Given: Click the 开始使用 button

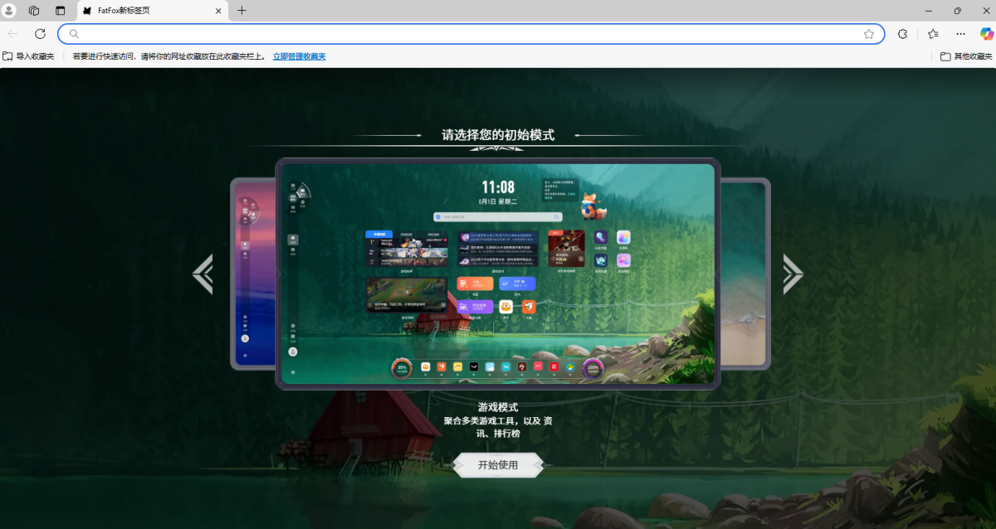Looking at the screenshot, I should click(498, 465).
